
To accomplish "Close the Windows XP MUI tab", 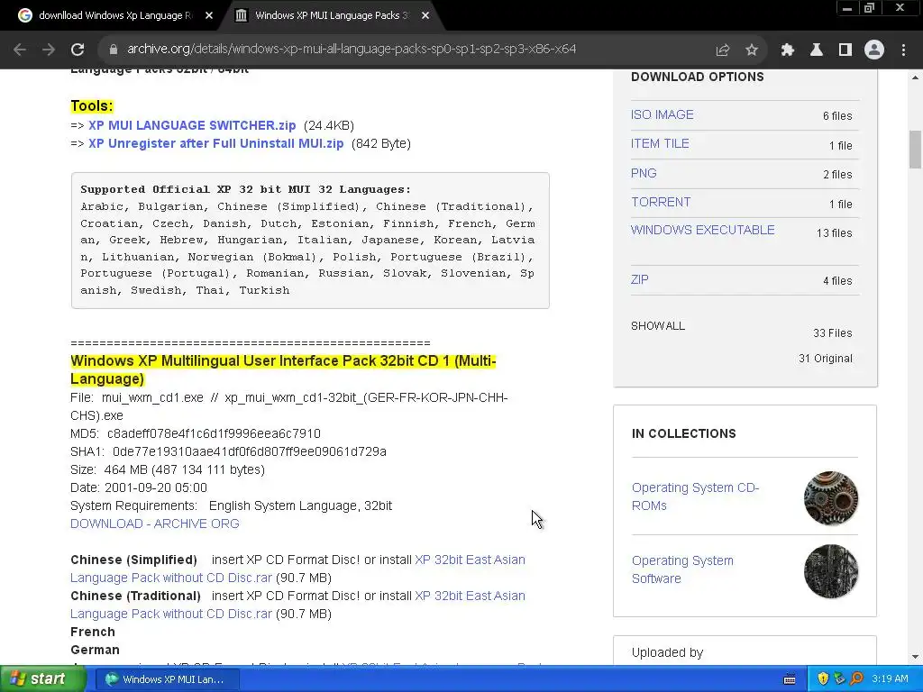I will pos(425,16).
